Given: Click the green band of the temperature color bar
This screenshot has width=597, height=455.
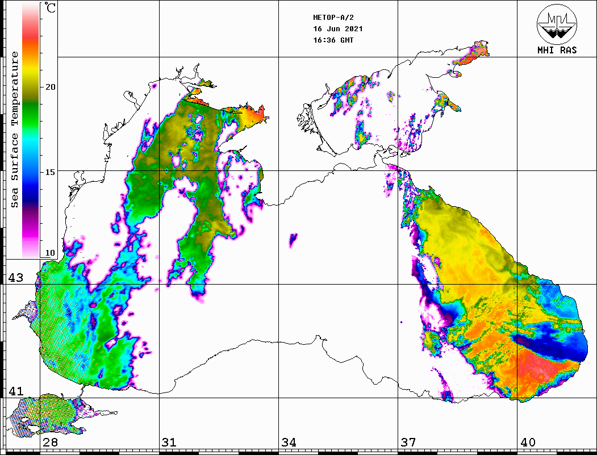Looking at the screenshot, I should pos(31,114).
